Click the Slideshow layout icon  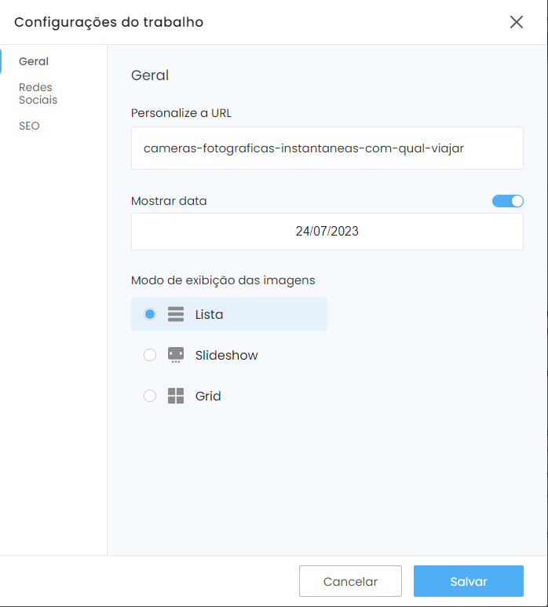pos(176,355)
